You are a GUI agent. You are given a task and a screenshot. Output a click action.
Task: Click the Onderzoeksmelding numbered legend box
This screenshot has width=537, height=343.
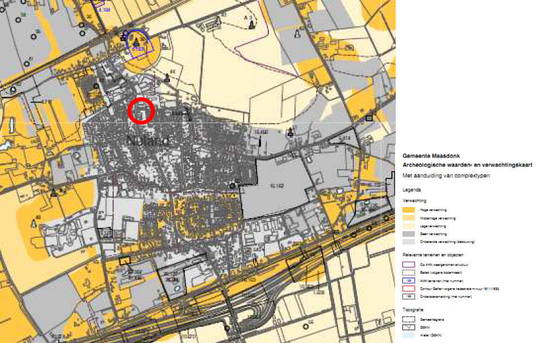click(x=409, y=297)
